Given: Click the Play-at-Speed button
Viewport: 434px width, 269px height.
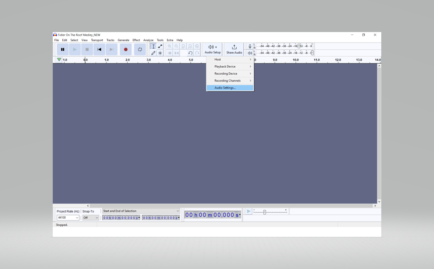Looking at the screenshot, I should tap(249, 211).
